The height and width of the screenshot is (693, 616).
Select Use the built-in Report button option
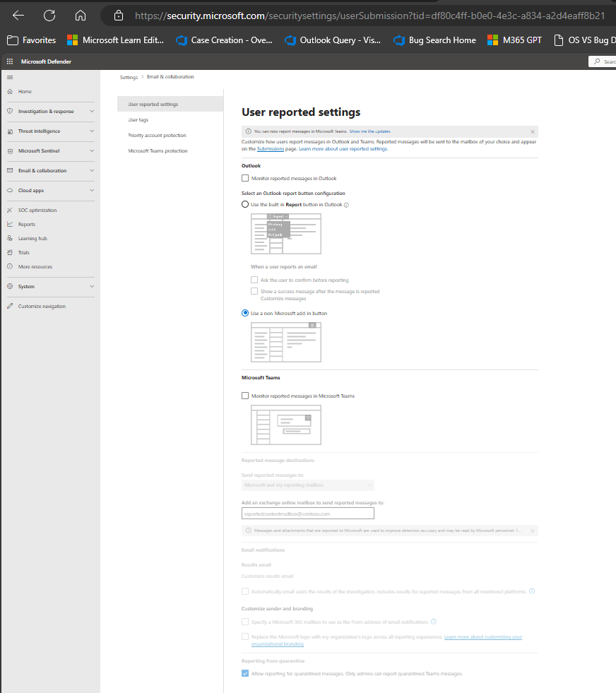[x=245, y=204]
